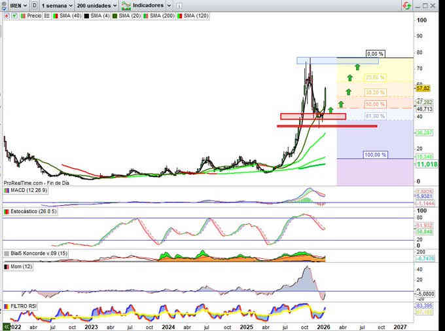Click the list icon after Precio
The height and width of the screenshot is (331, 445).
point(45,15)
